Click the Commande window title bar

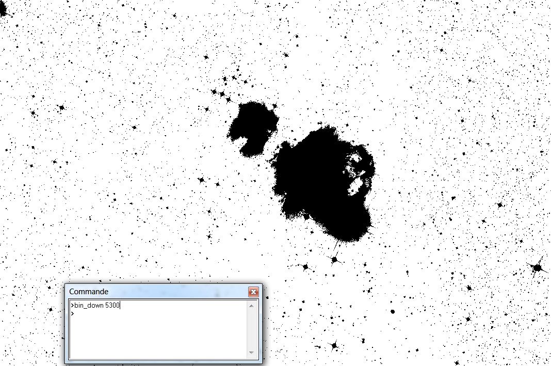tap(155, 292)
